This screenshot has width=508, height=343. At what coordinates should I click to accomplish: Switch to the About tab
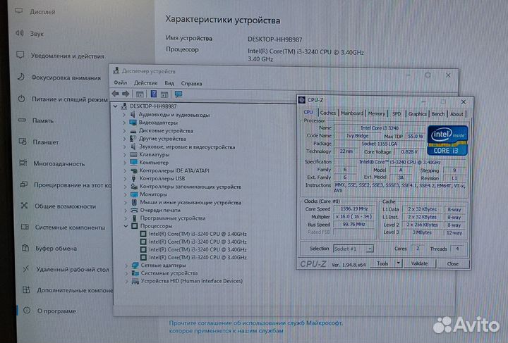pos(456,114)
